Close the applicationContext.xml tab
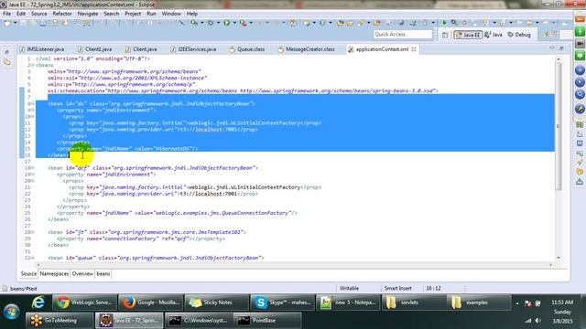 pyautogui.click(x=414, y=49)
